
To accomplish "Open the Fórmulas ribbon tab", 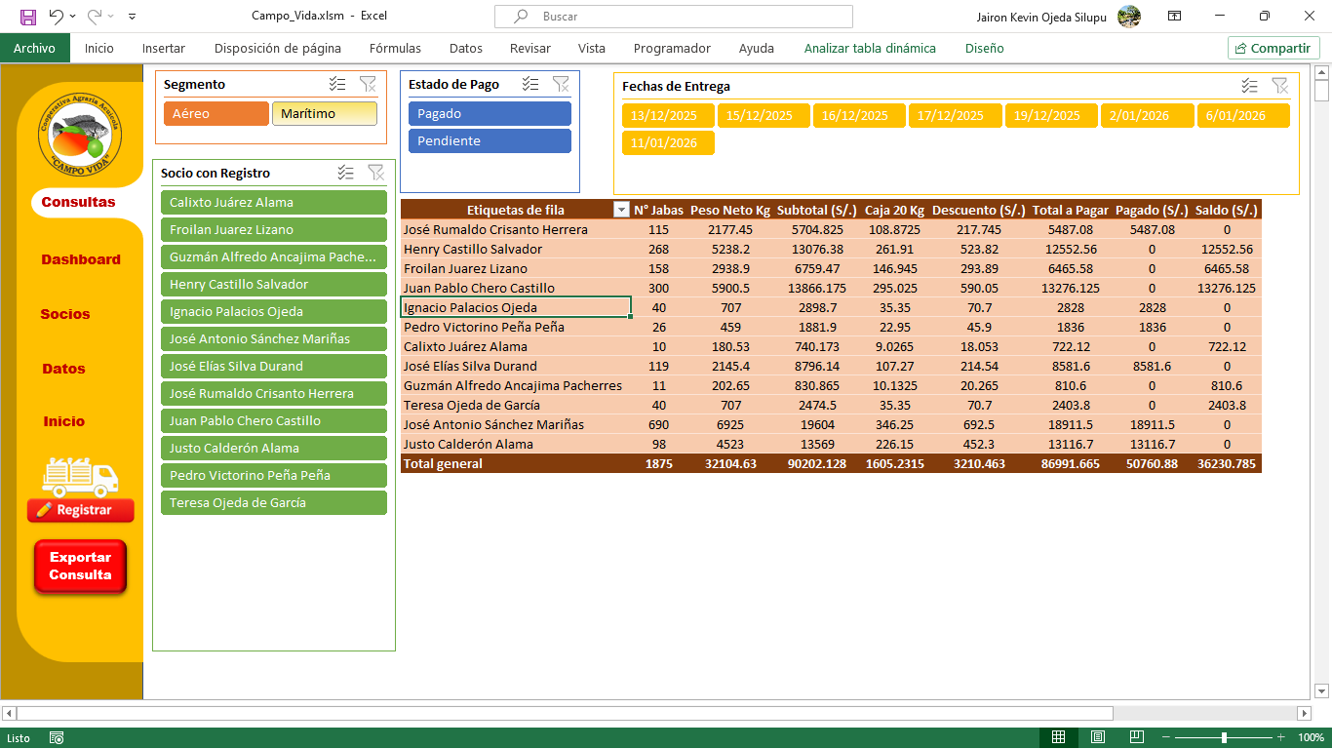I will tap(395, 48).
